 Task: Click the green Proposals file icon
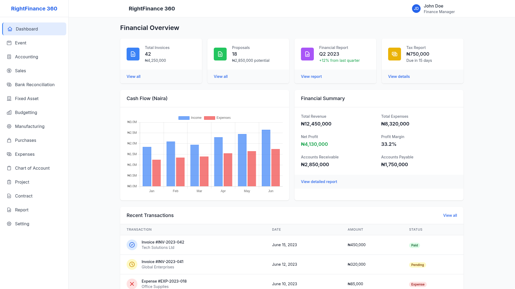pos(220,54)
